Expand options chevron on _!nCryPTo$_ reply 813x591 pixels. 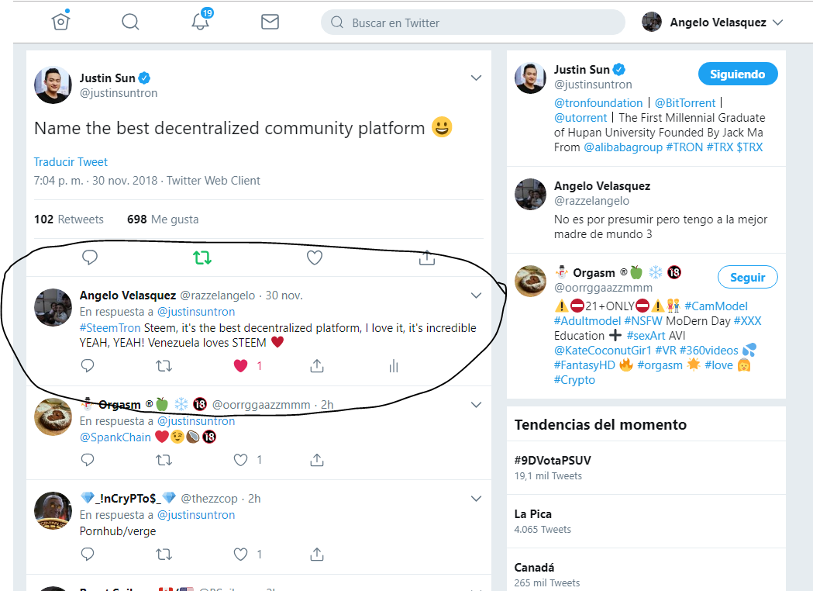point(476,499)
